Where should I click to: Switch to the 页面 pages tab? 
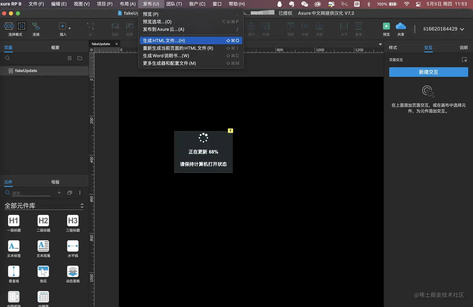(8, 48)
